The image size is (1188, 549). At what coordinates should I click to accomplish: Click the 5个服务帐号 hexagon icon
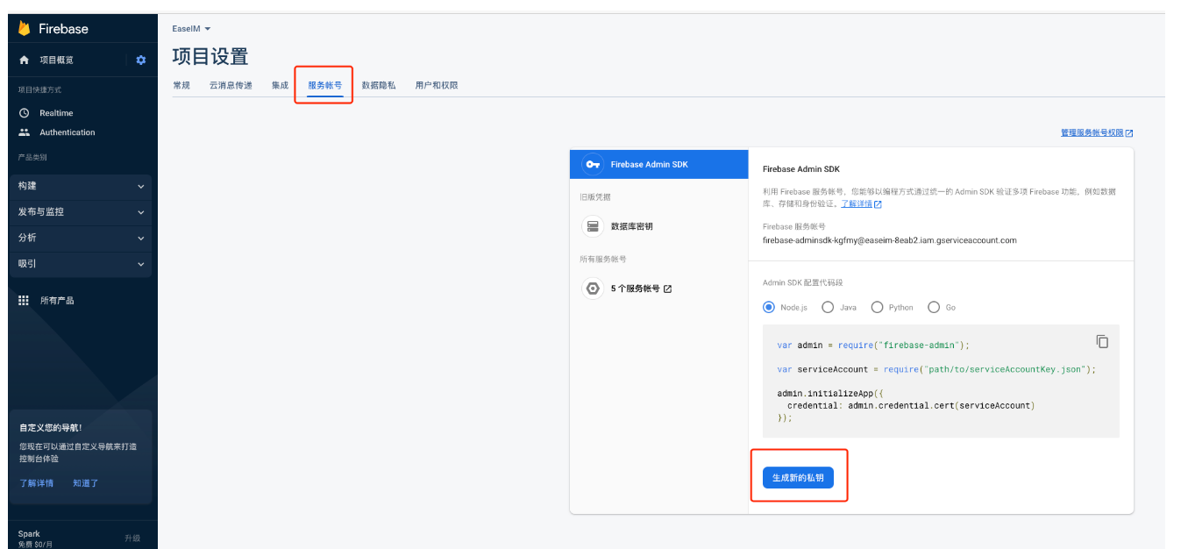click(x=593, y=289)
